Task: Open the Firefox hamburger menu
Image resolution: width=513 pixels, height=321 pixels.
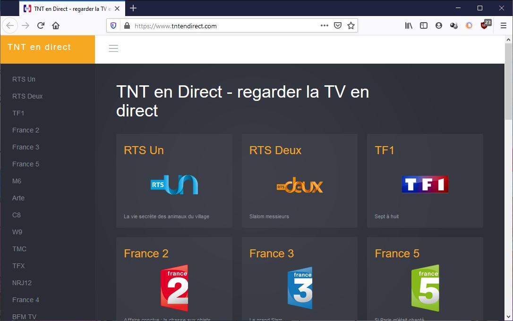Action: (504, 25)
